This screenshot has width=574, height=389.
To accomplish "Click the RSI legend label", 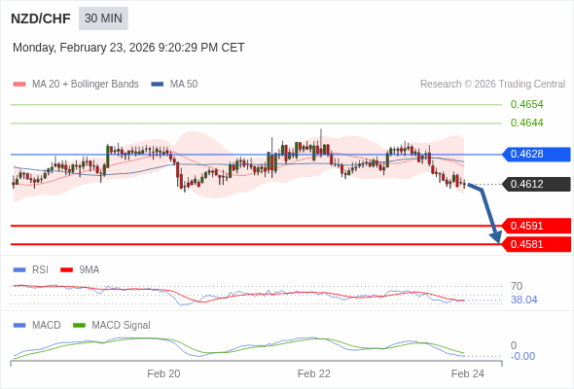I will pos(40,270).
